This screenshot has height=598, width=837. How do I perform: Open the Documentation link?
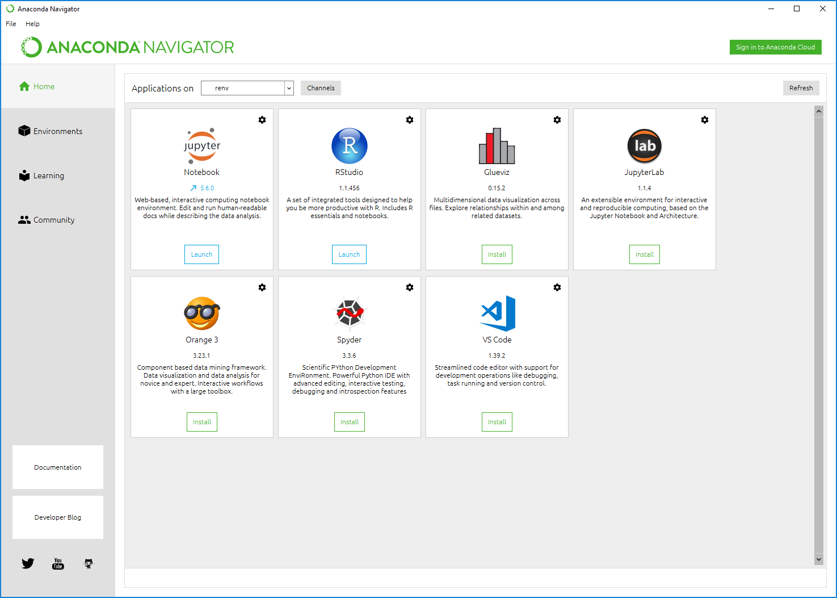58,467
